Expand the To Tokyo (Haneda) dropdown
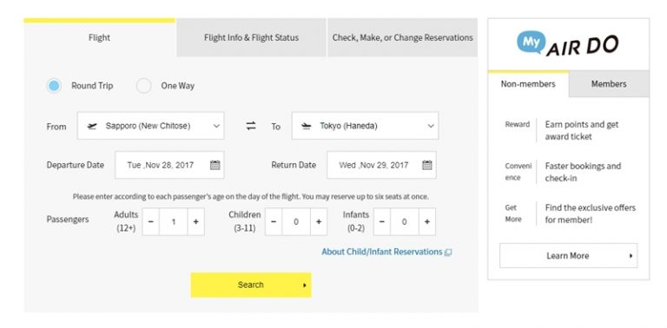667x328 pixels. click(x=365, y=126)
